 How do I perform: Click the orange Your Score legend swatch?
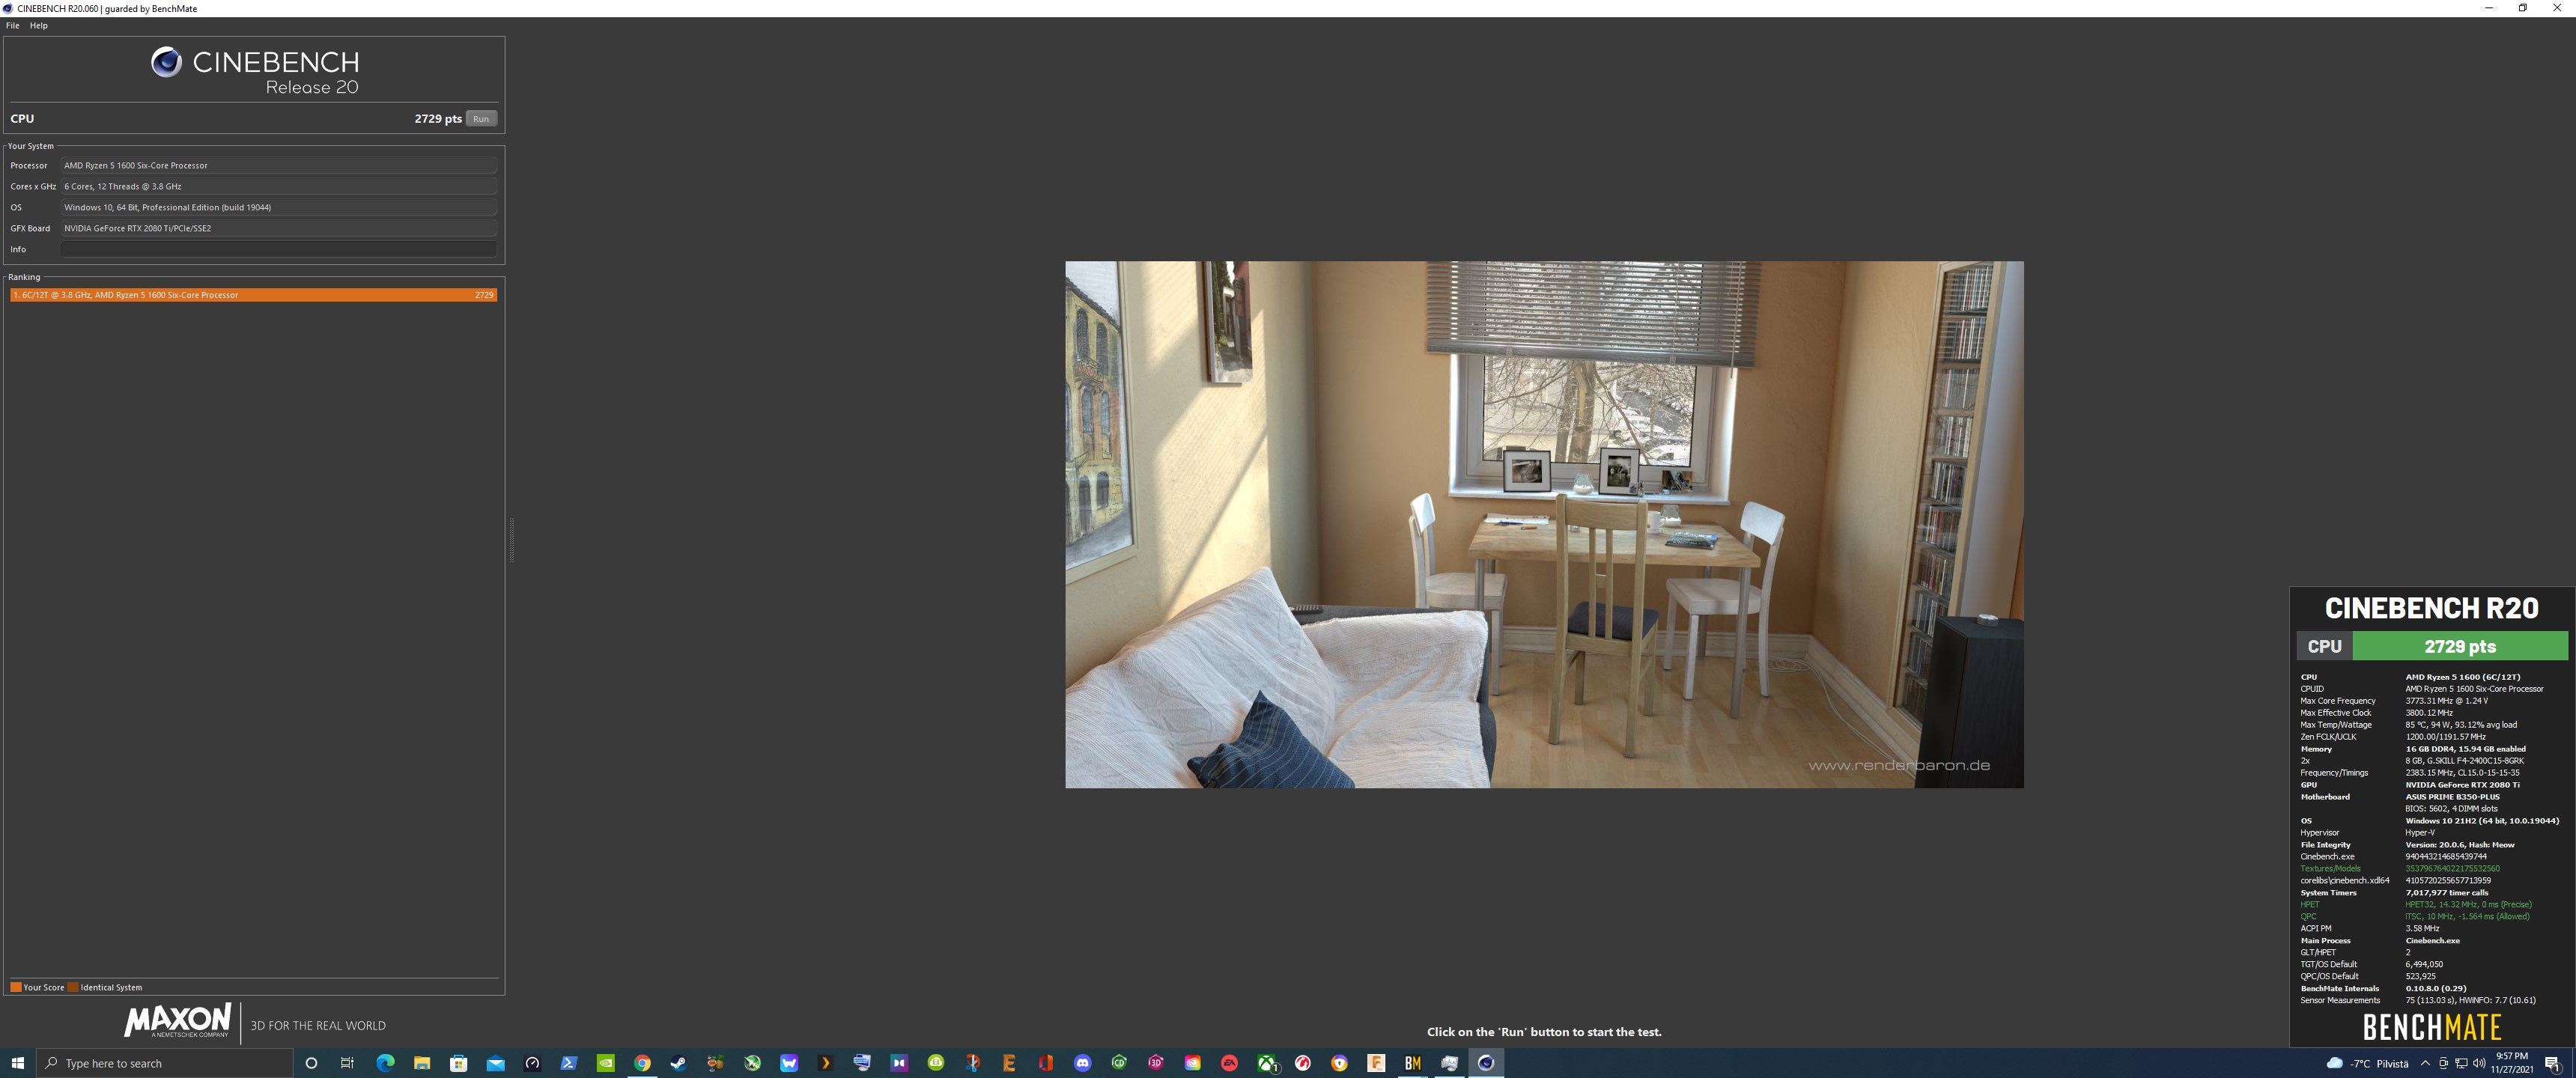[x=16, y=987]
